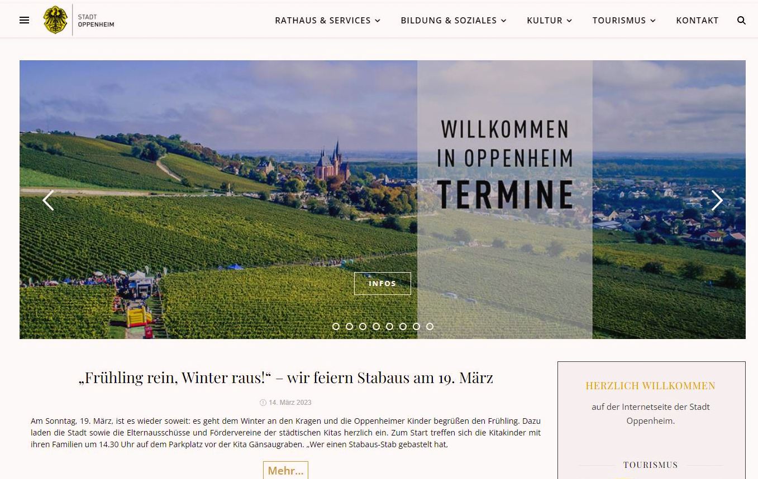The height and width of the screenshot is (479, 758).
Task: Expand the Bildung & Soziales dropdown
Action: point(454,20)
